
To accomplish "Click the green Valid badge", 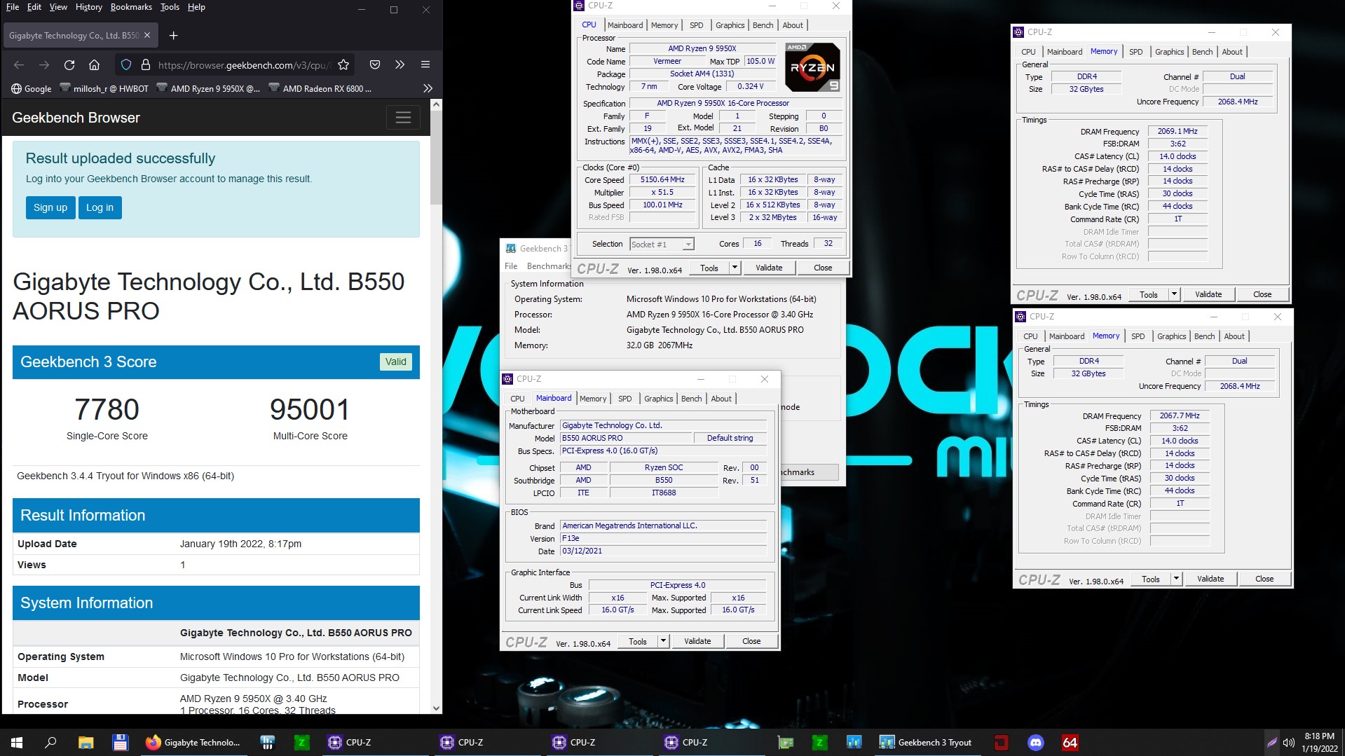I will pos(395,362).
